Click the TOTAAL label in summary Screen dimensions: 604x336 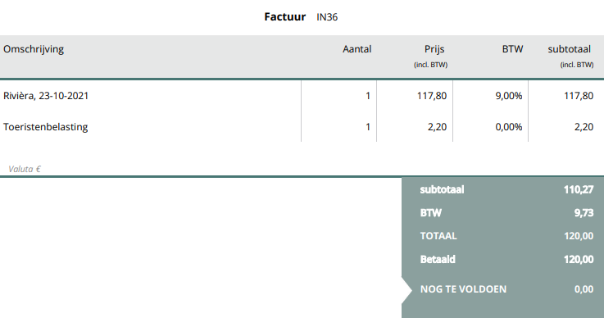pyautogui.click(x=438, y=236)
